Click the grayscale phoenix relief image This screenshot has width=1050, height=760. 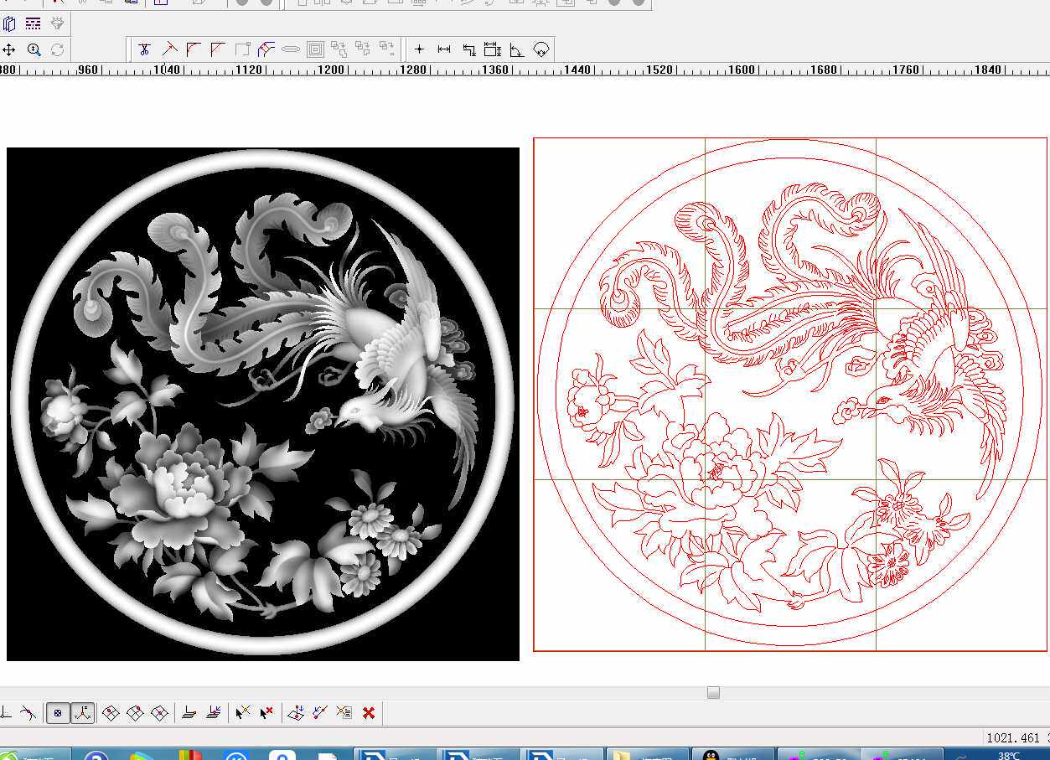tap(263, 404)
